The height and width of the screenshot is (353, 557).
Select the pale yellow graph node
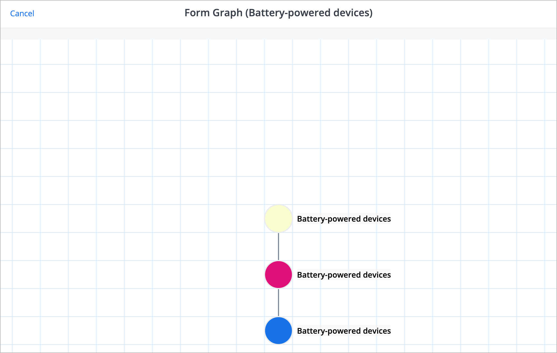(278, 219)
